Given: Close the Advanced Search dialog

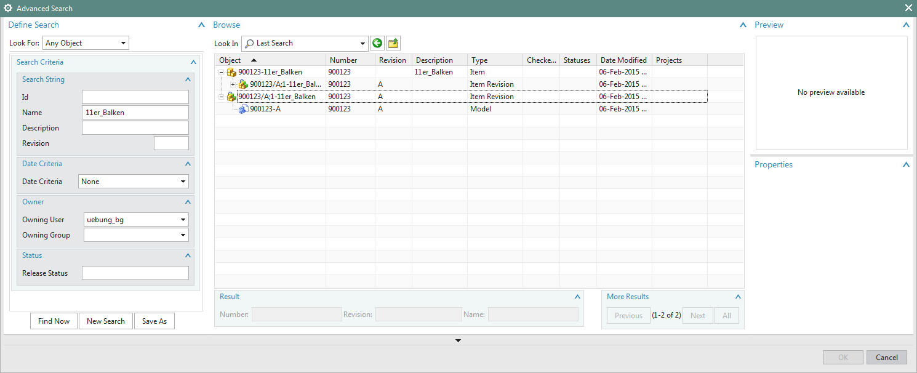Looking at the screenshot, I should pyautogui.click(x=908, y=8).
